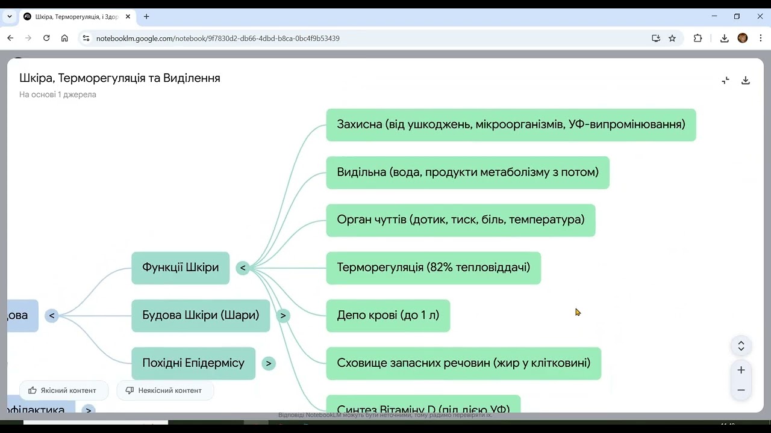The width and height of the screenshot is (771, 433).
Task: Select the Функції Шкіри node
Action: [180, 268]
